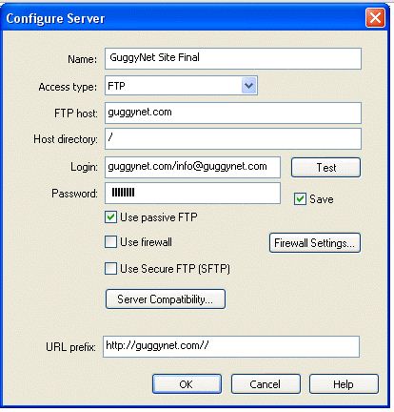The height and width of the screenshot is (412, 394).
Task: Confirm settings with the OK button
Action: click(x=187, y=384)
